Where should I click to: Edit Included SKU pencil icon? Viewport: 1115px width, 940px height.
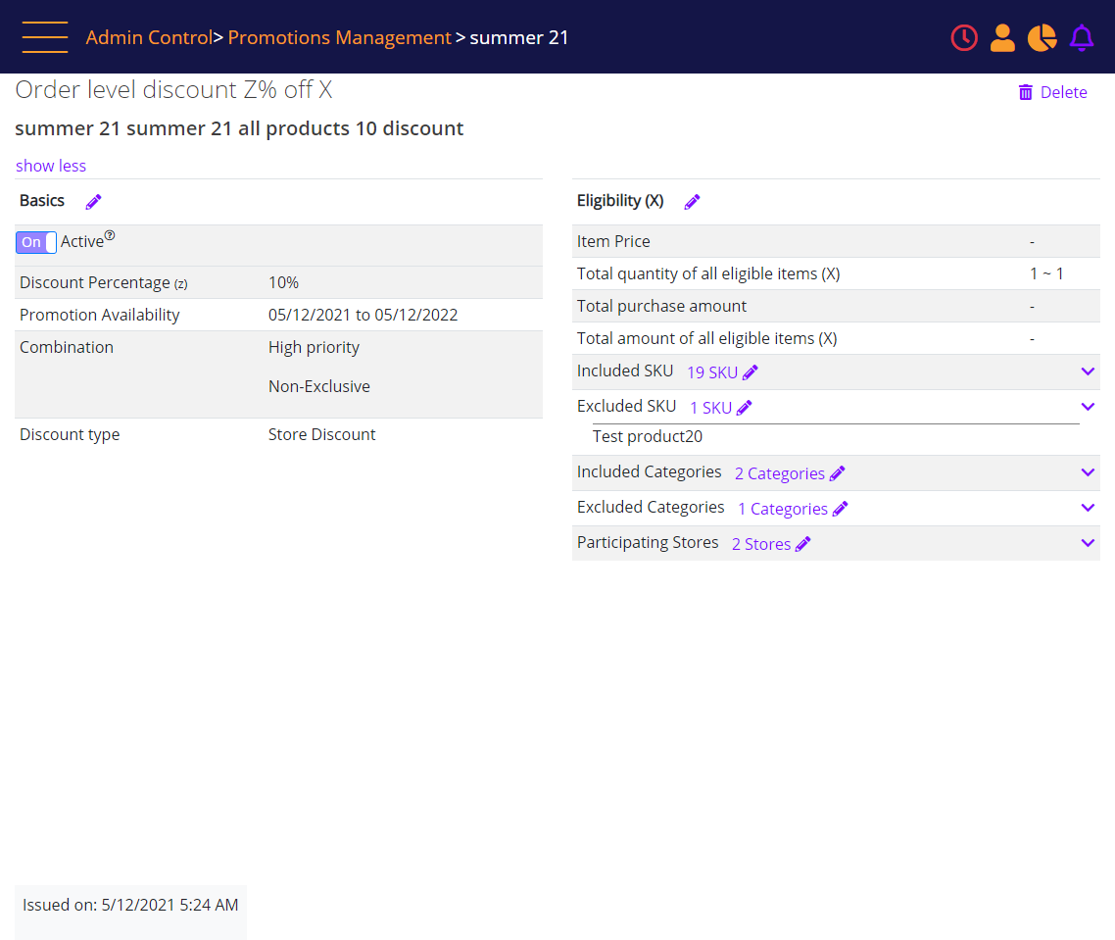(751, 372)
